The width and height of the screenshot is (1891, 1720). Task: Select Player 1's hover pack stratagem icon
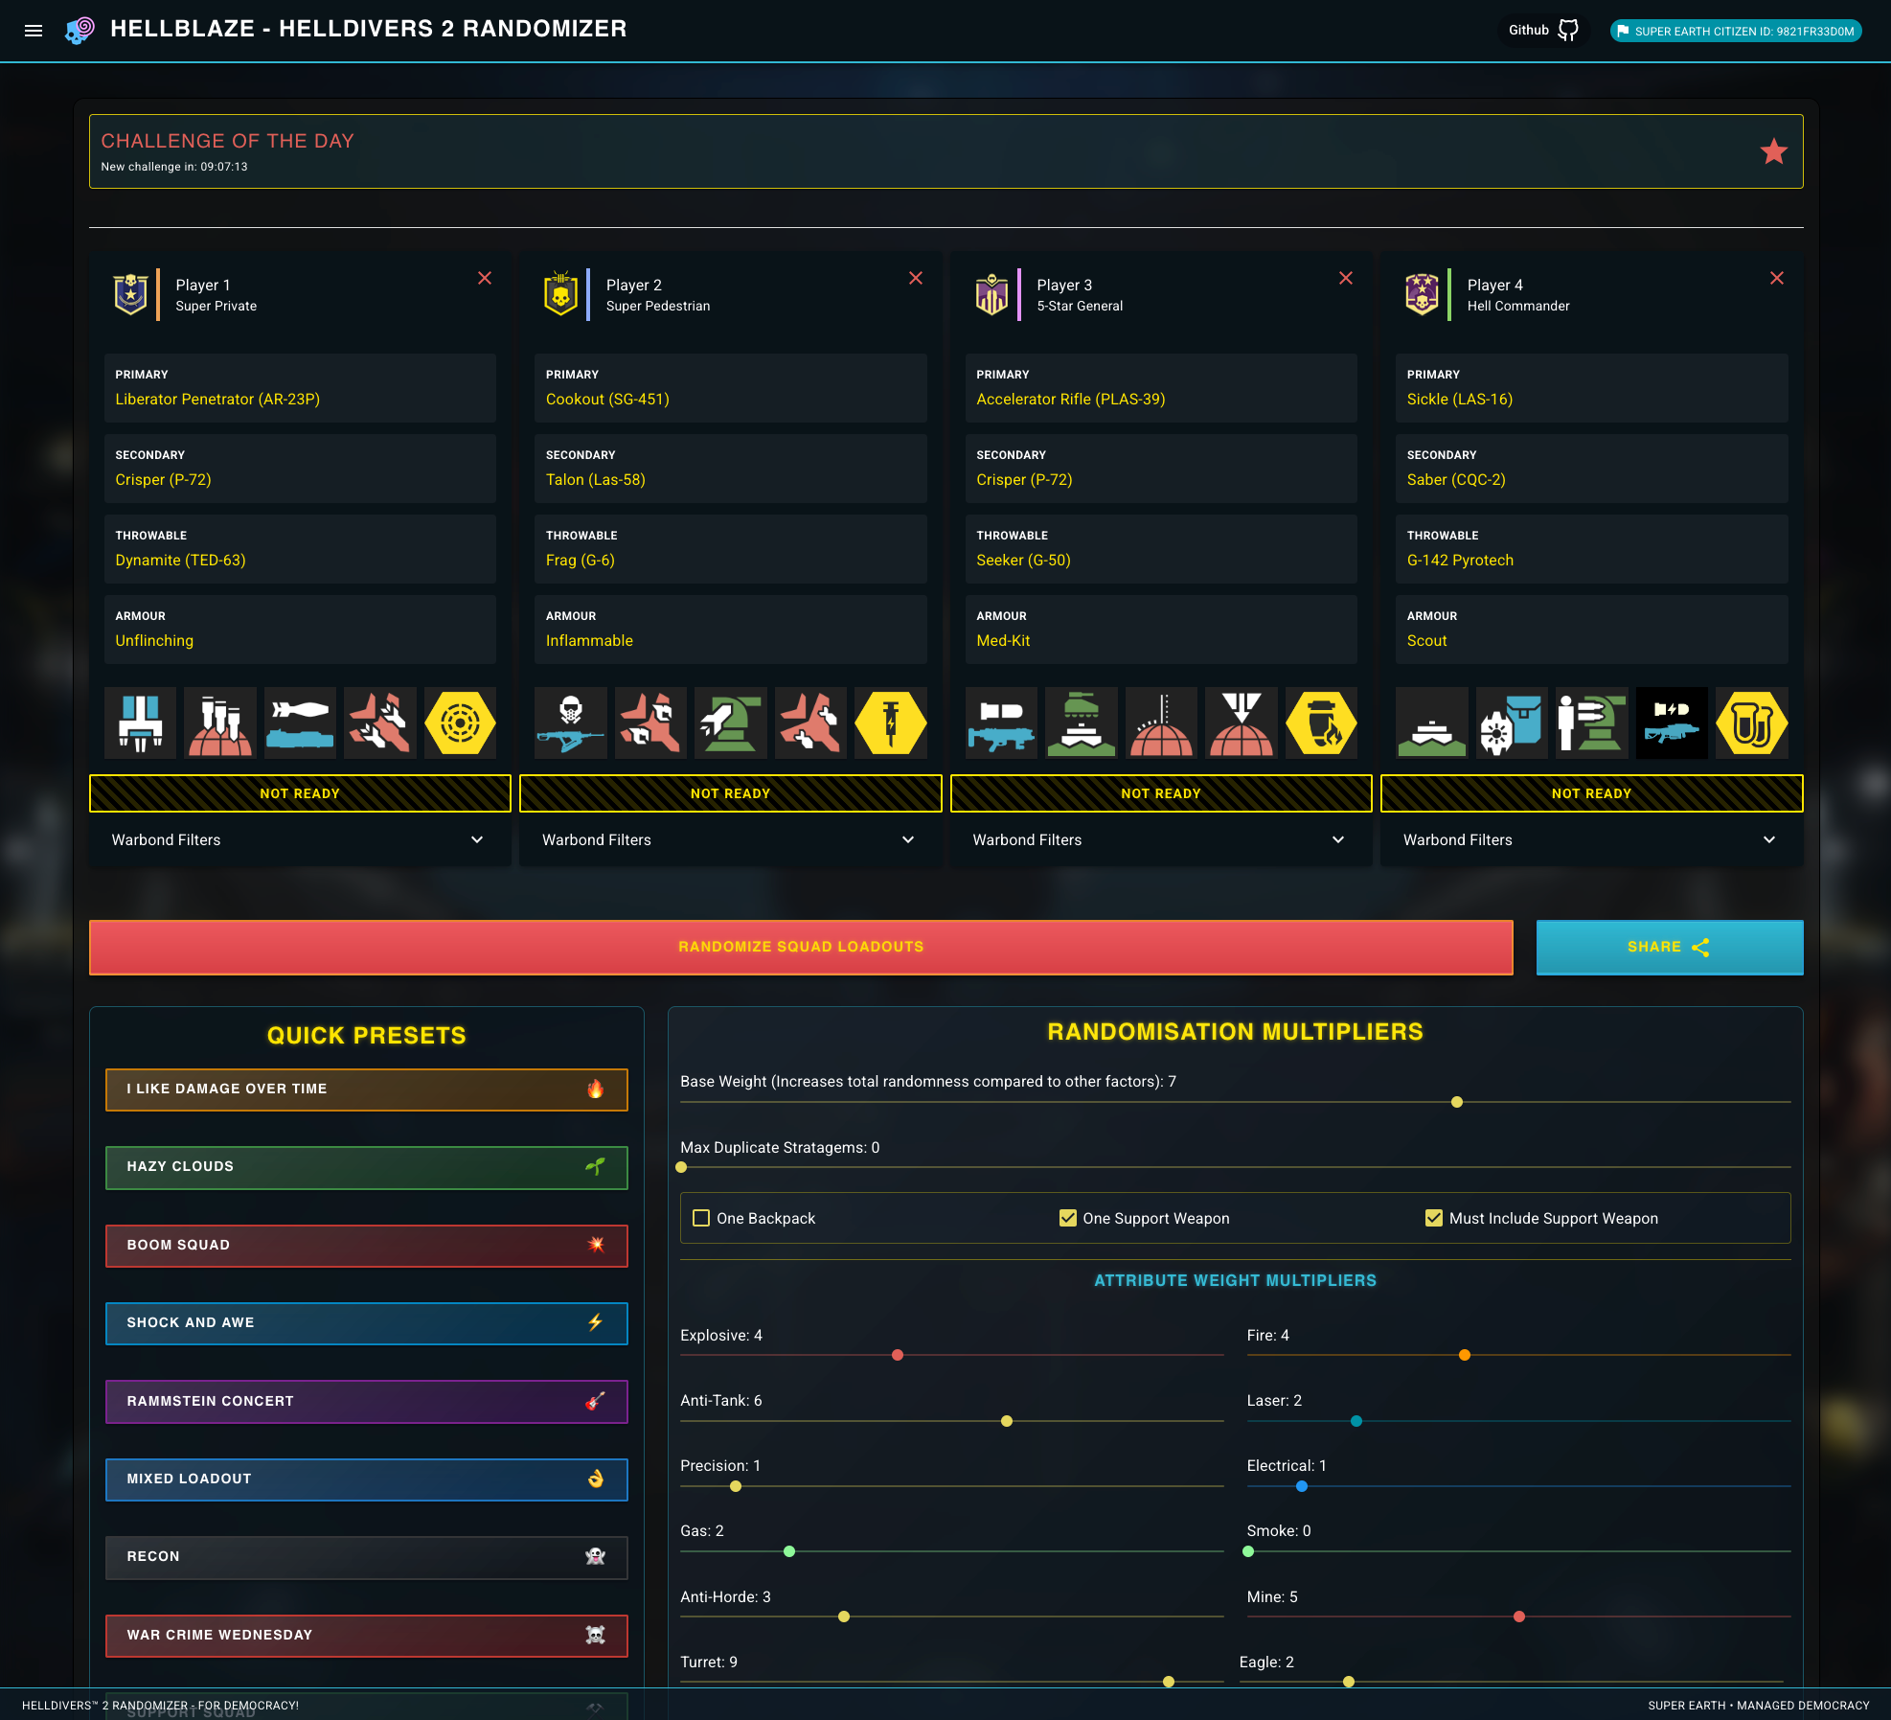pos(140,722)
